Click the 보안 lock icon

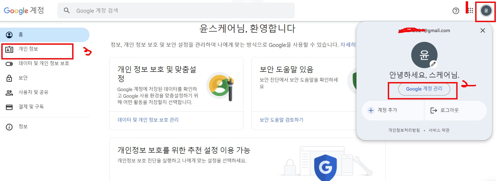(9, 78)
